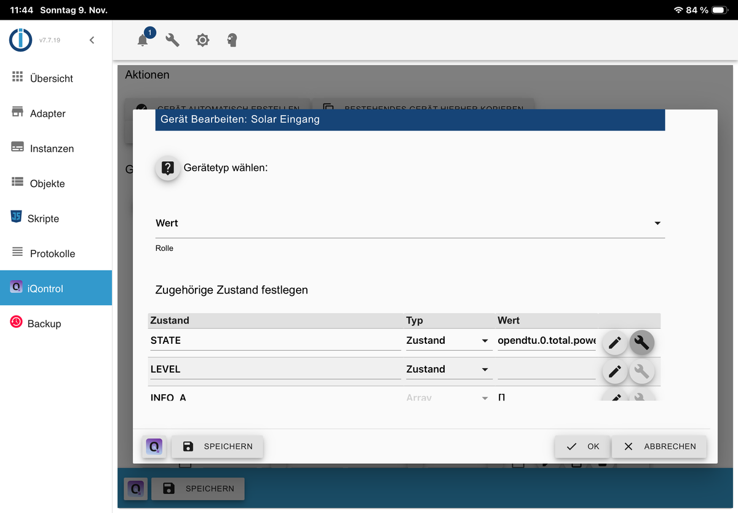Click pencil edit icon in LEVEL row

pos(614,372)
